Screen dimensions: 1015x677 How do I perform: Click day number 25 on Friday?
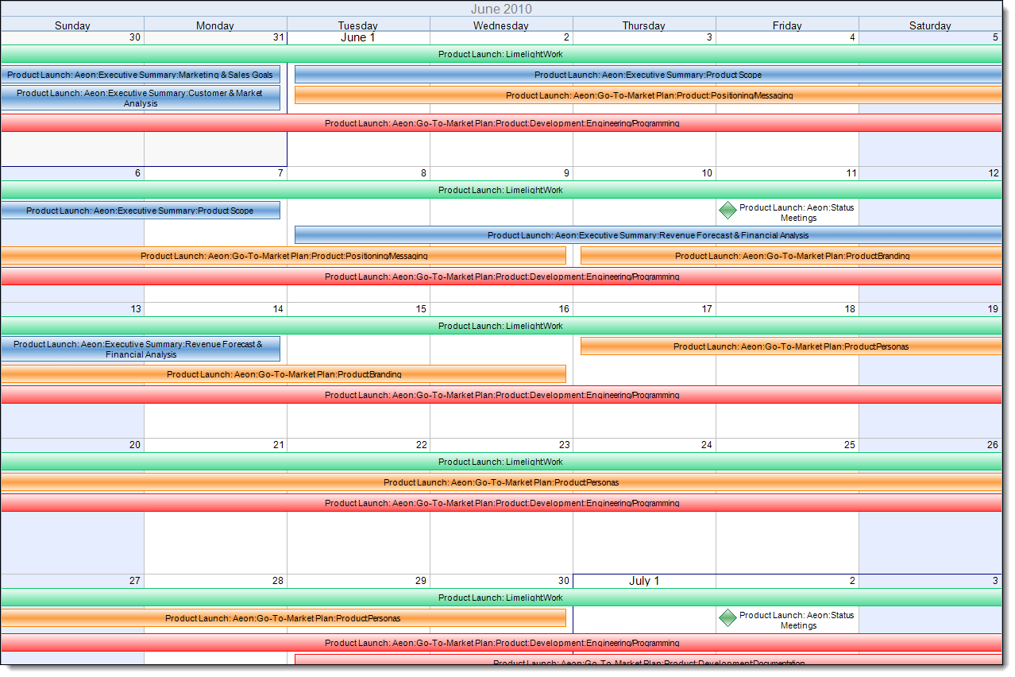click(850, 445)
